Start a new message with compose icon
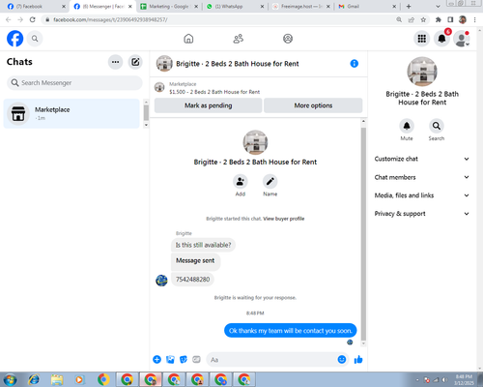 click(135, 62)
